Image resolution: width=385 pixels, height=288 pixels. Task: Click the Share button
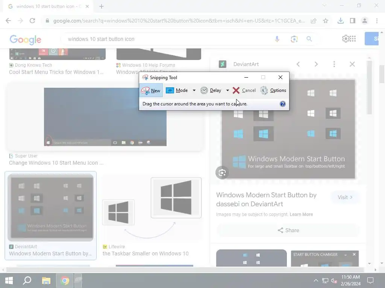288,230
